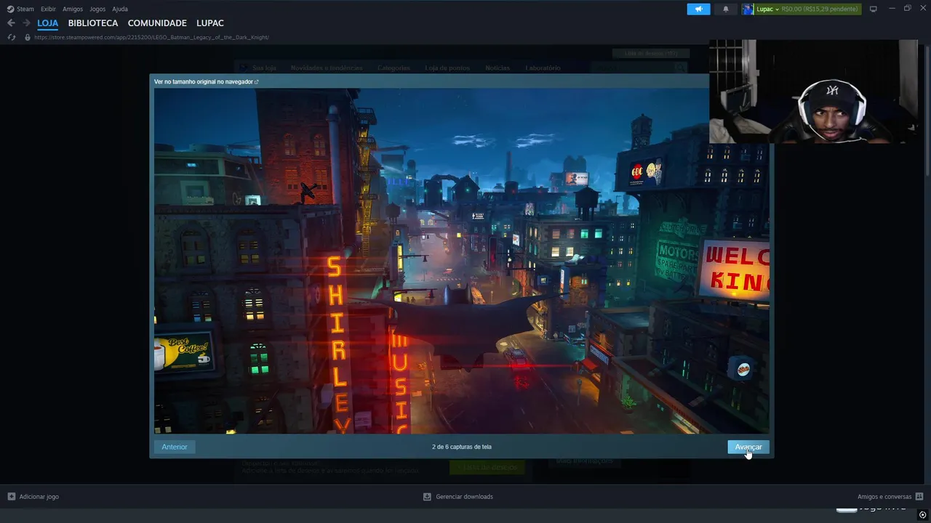Go back with the left arrow
Screen dimensions: 931x523
pyautogui.click(x=11, y=23)
